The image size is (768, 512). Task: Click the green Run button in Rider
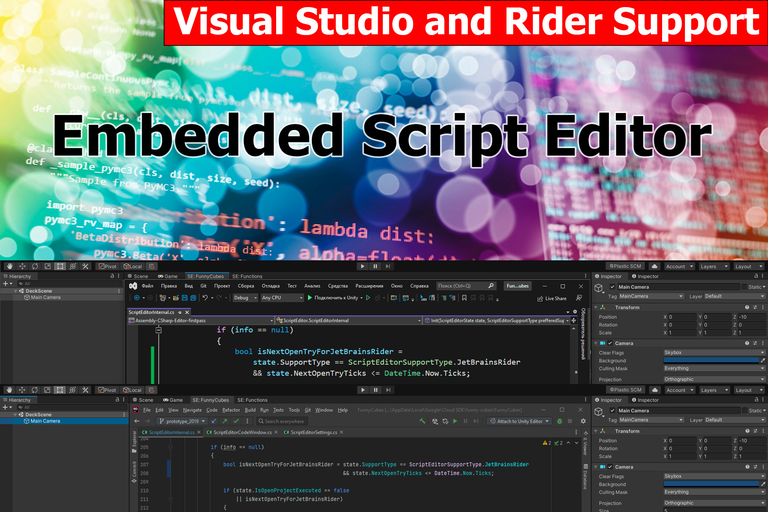point(455,421)
